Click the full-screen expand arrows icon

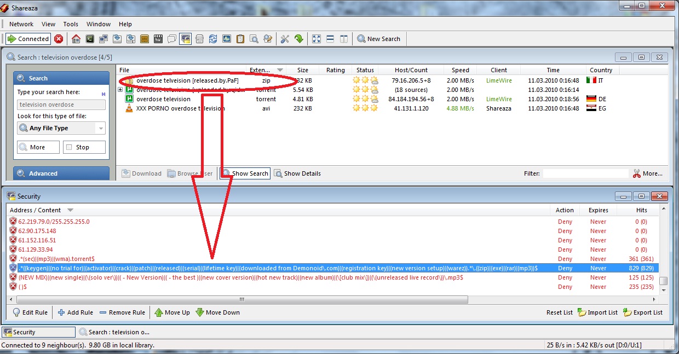click(317, 39)
